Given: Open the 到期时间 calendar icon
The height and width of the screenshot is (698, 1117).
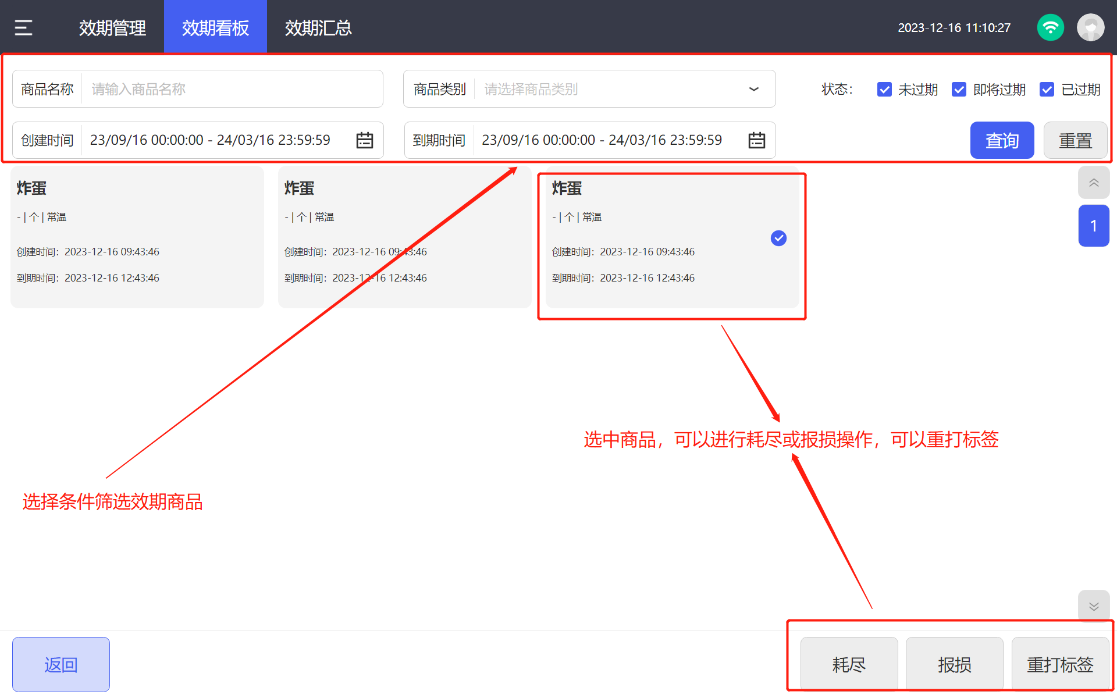Looking at the screenshot, I should [x=756, y=140].
